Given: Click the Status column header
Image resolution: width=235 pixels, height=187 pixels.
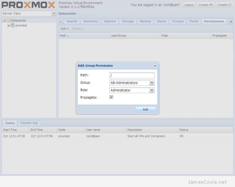Looking at the screenshot, I should click(x=206, y=130).
